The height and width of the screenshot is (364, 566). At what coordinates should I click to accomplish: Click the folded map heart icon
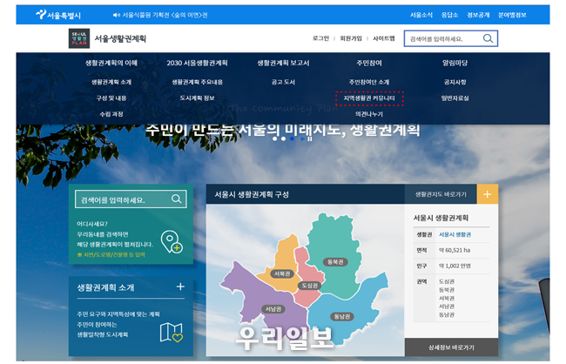tap(172, 333)
